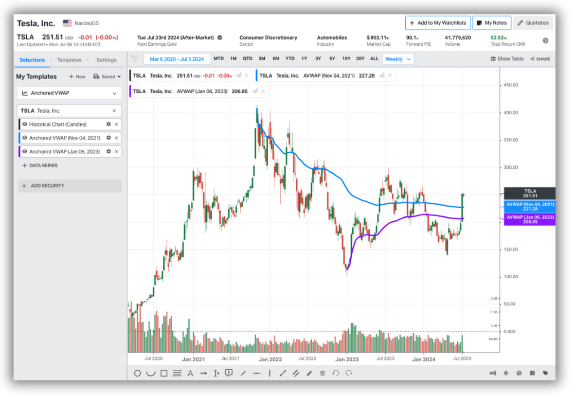
Task: Click the date range Mar 6 2020 - Jul 5 2024
Action: point(177,59)
